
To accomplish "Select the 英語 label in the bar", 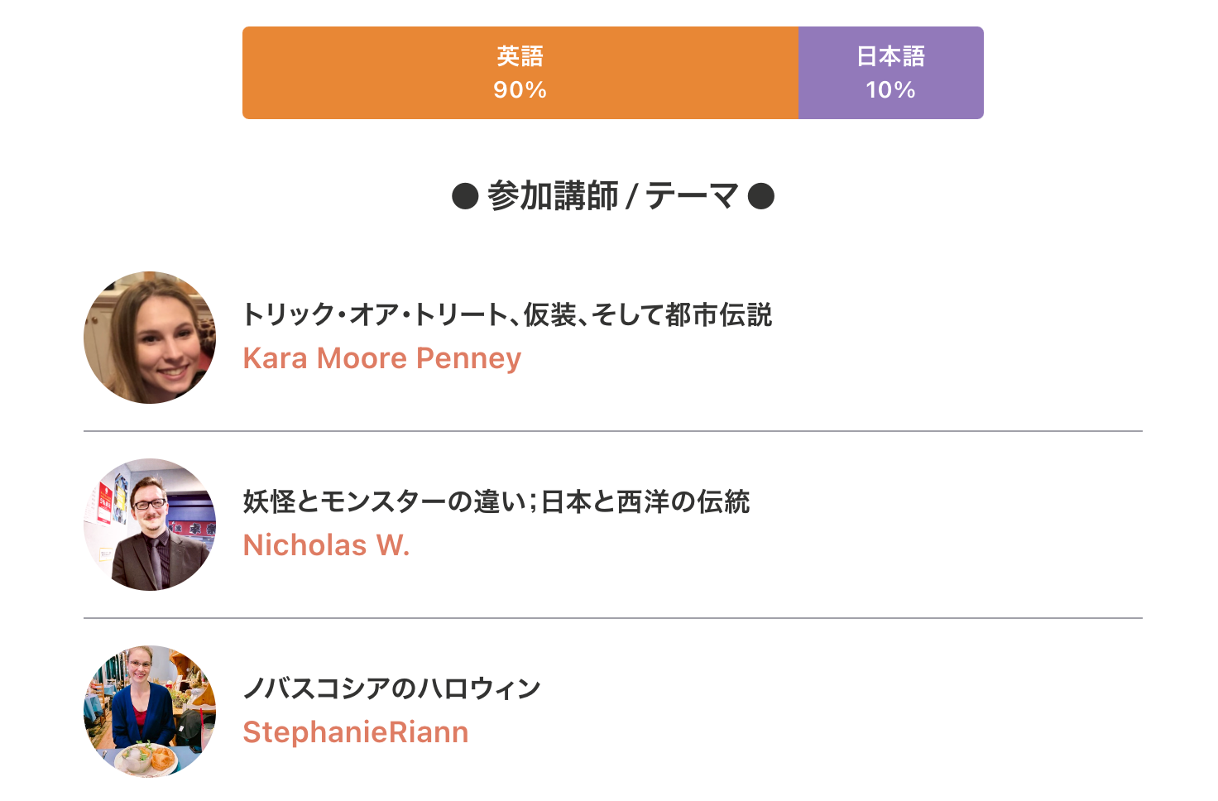I will click(520, 56).
